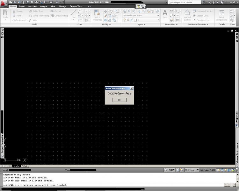Select the Move tool in Modify panel
239x191 pixels.
tap(105, 11)
